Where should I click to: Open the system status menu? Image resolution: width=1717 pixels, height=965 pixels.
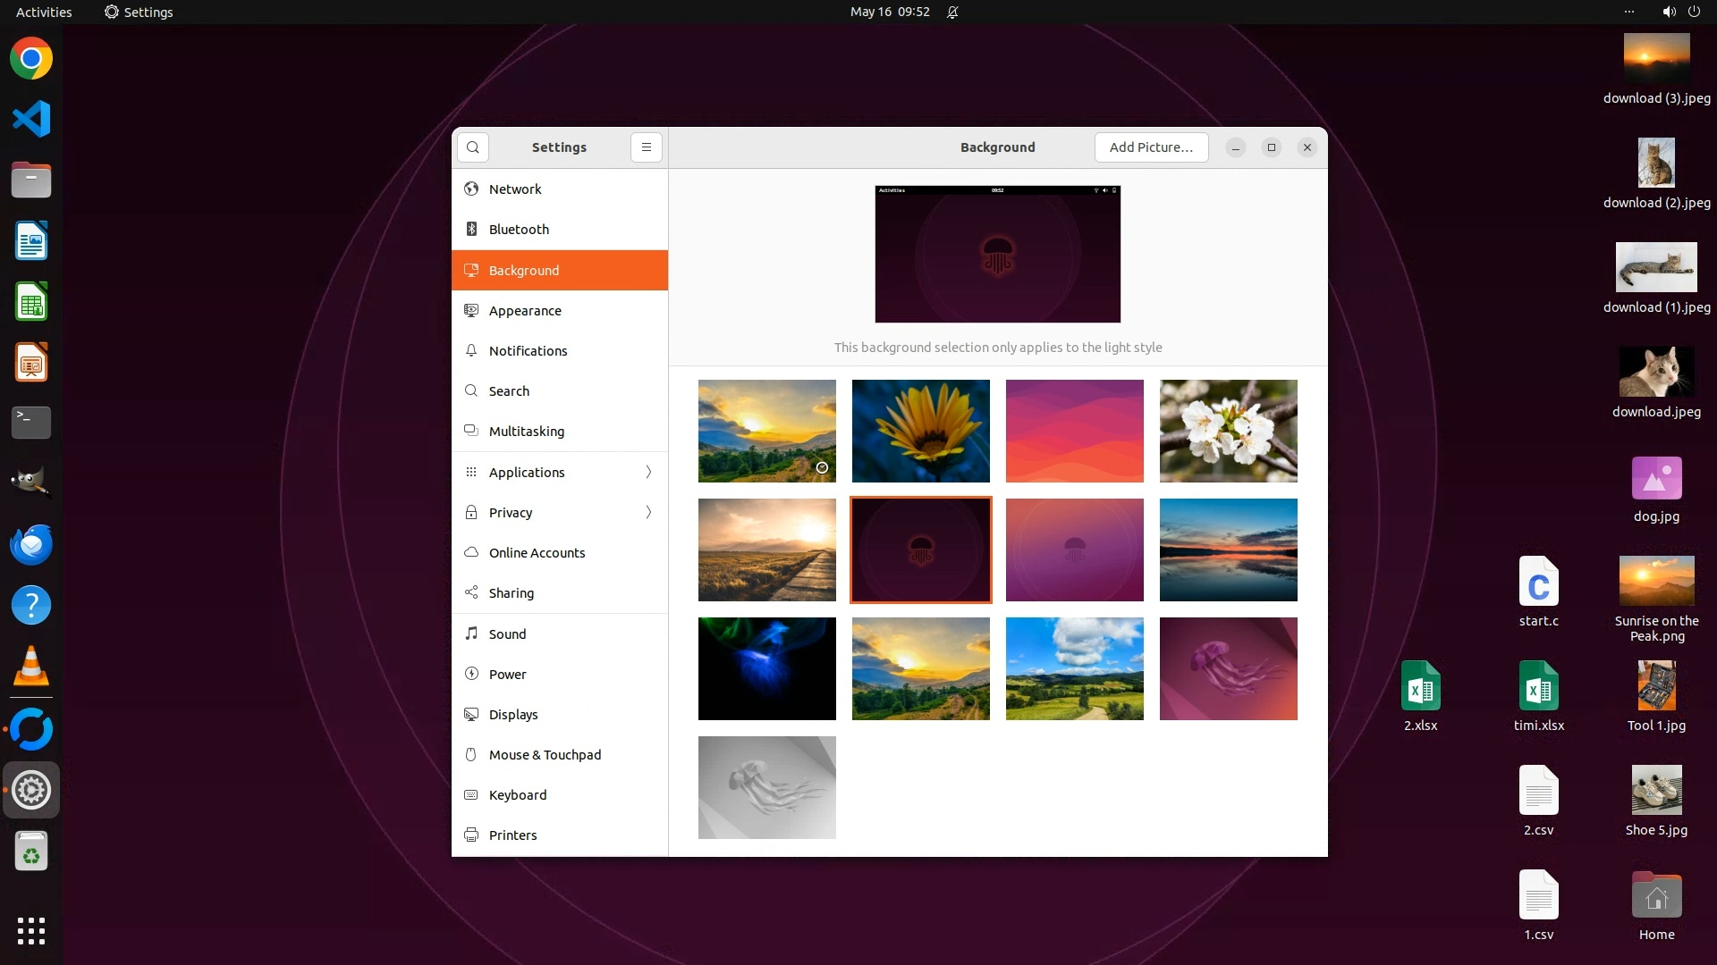(1680, 12)
